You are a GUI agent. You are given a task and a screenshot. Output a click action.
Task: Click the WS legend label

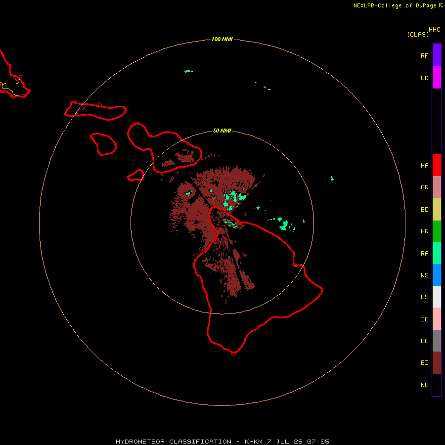pos(424,275)
